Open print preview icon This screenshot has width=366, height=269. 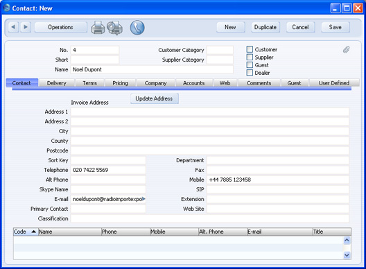[115, 28]
